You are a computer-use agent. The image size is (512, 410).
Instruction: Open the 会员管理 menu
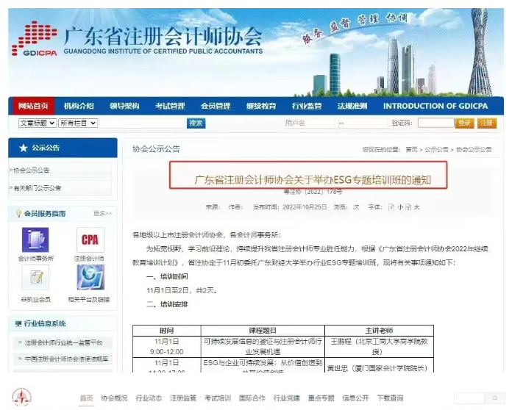coord(216,106)
